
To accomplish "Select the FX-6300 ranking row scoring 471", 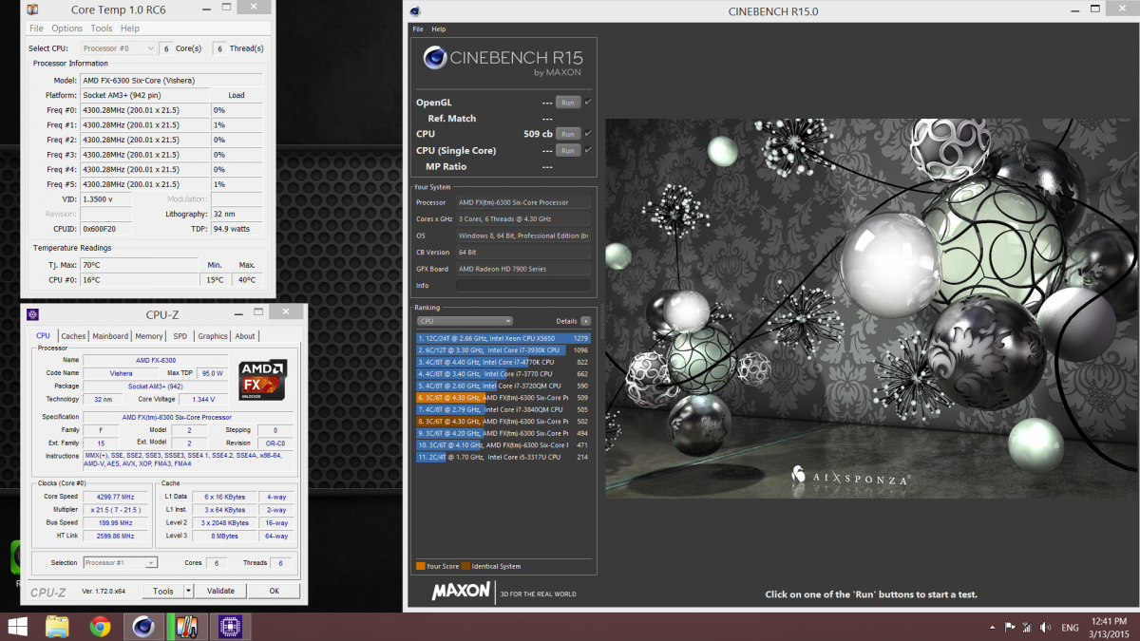I will click(x=503, y=445).
